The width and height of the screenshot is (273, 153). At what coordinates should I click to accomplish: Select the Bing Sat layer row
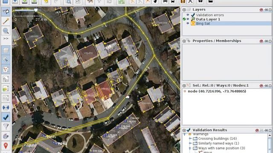point(227,23)
